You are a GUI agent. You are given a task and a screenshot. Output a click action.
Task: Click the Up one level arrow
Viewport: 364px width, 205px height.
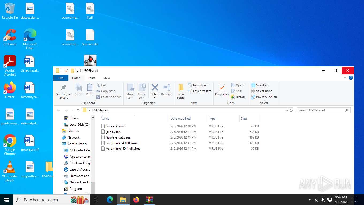tap(78, 110)
